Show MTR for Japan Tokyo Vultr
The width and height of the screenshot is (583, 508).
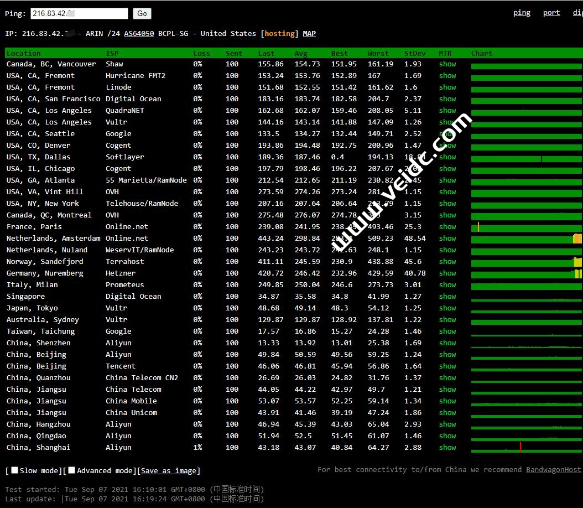447,308
